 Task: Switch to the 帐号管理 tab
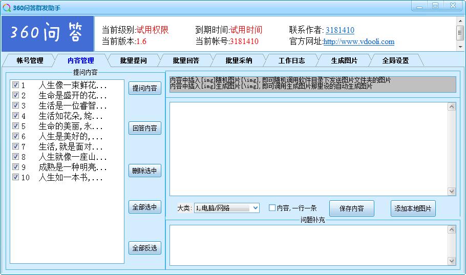30,60
